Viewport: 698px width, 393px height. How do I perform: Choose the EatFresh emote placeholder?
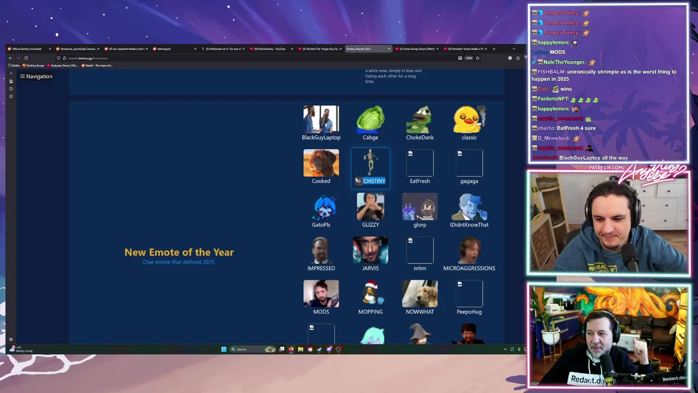[x=420, y=167]
